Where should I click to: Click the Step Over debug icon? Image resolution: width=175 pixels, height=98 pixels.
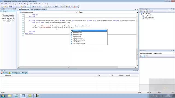[x=58, y=7]
